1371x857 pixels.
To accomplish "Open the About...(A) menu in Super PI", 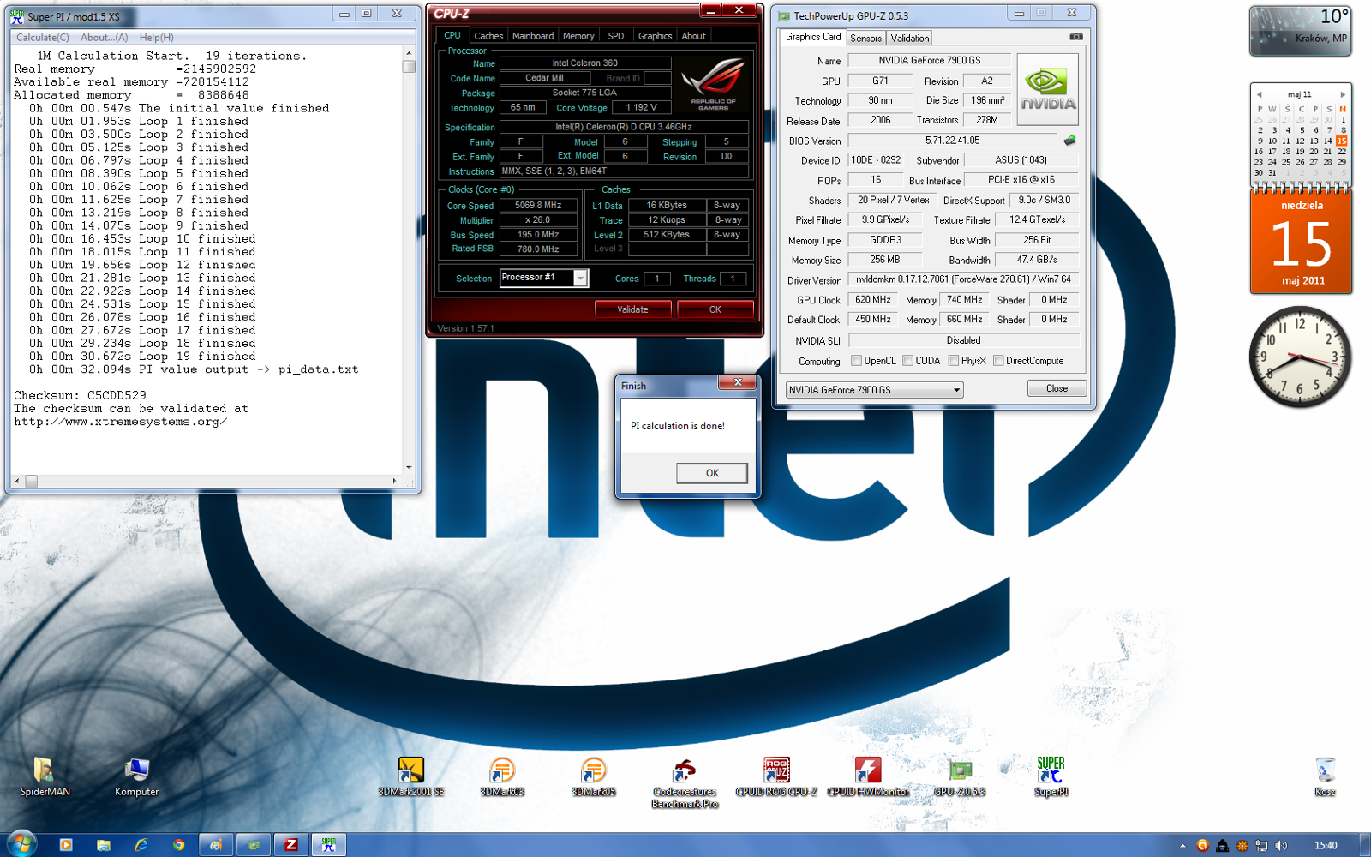I will pyautogui.click(x=105, y=38).
